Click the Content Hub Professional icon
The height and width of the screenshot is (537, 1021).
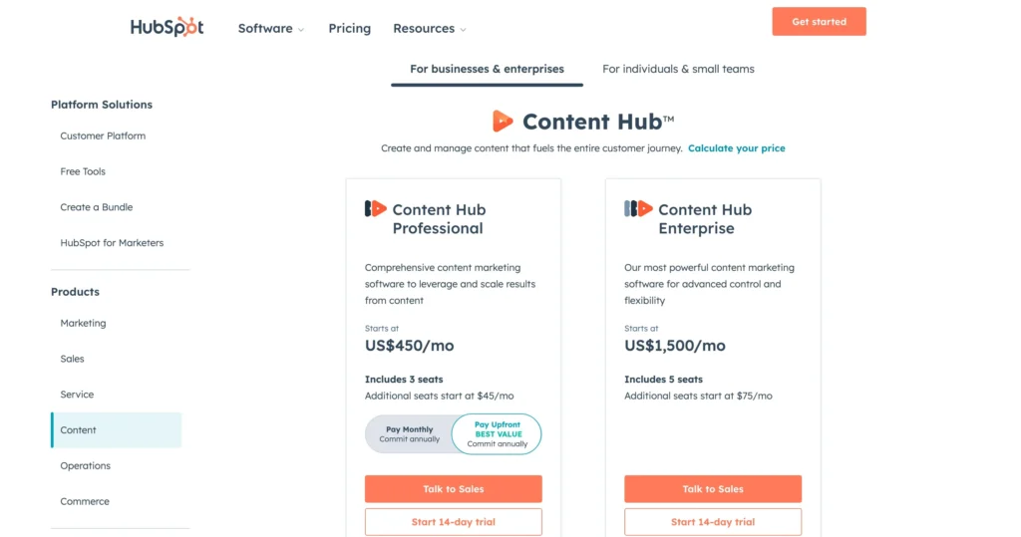(375, 209)
